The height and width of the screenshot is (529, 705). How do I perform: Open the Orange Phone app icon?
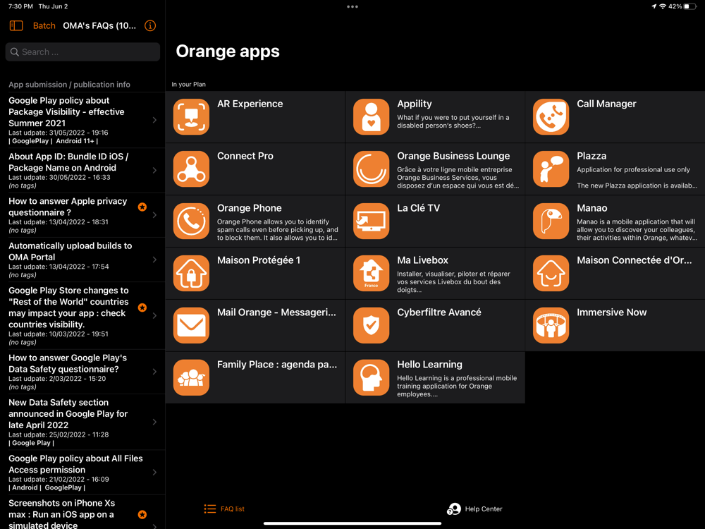click(x=191, y=221)
